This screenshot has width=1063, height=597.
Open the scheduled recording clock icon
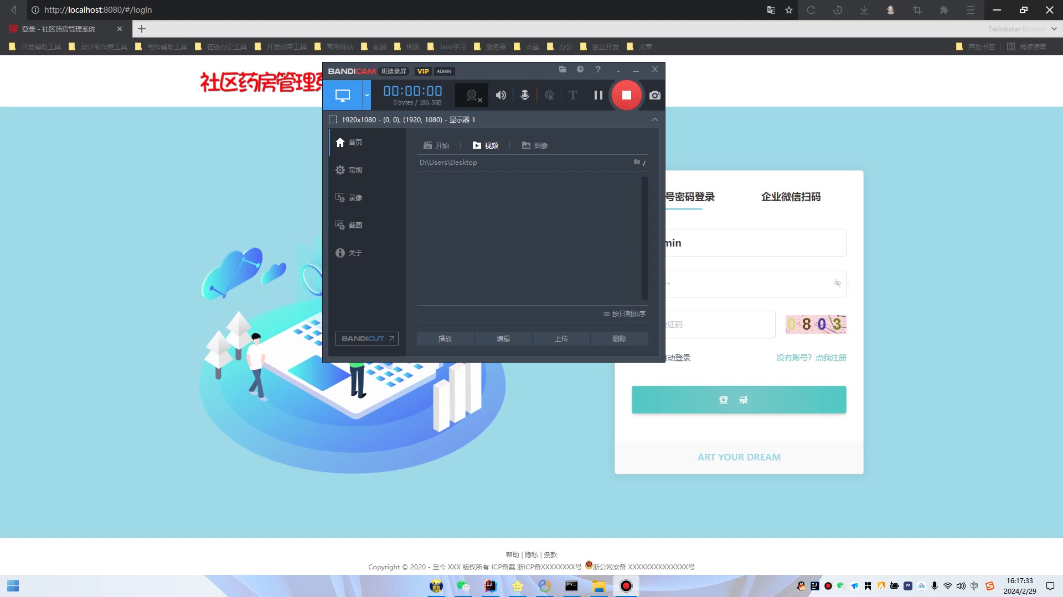pyautogui.click(x=580, y=69)
